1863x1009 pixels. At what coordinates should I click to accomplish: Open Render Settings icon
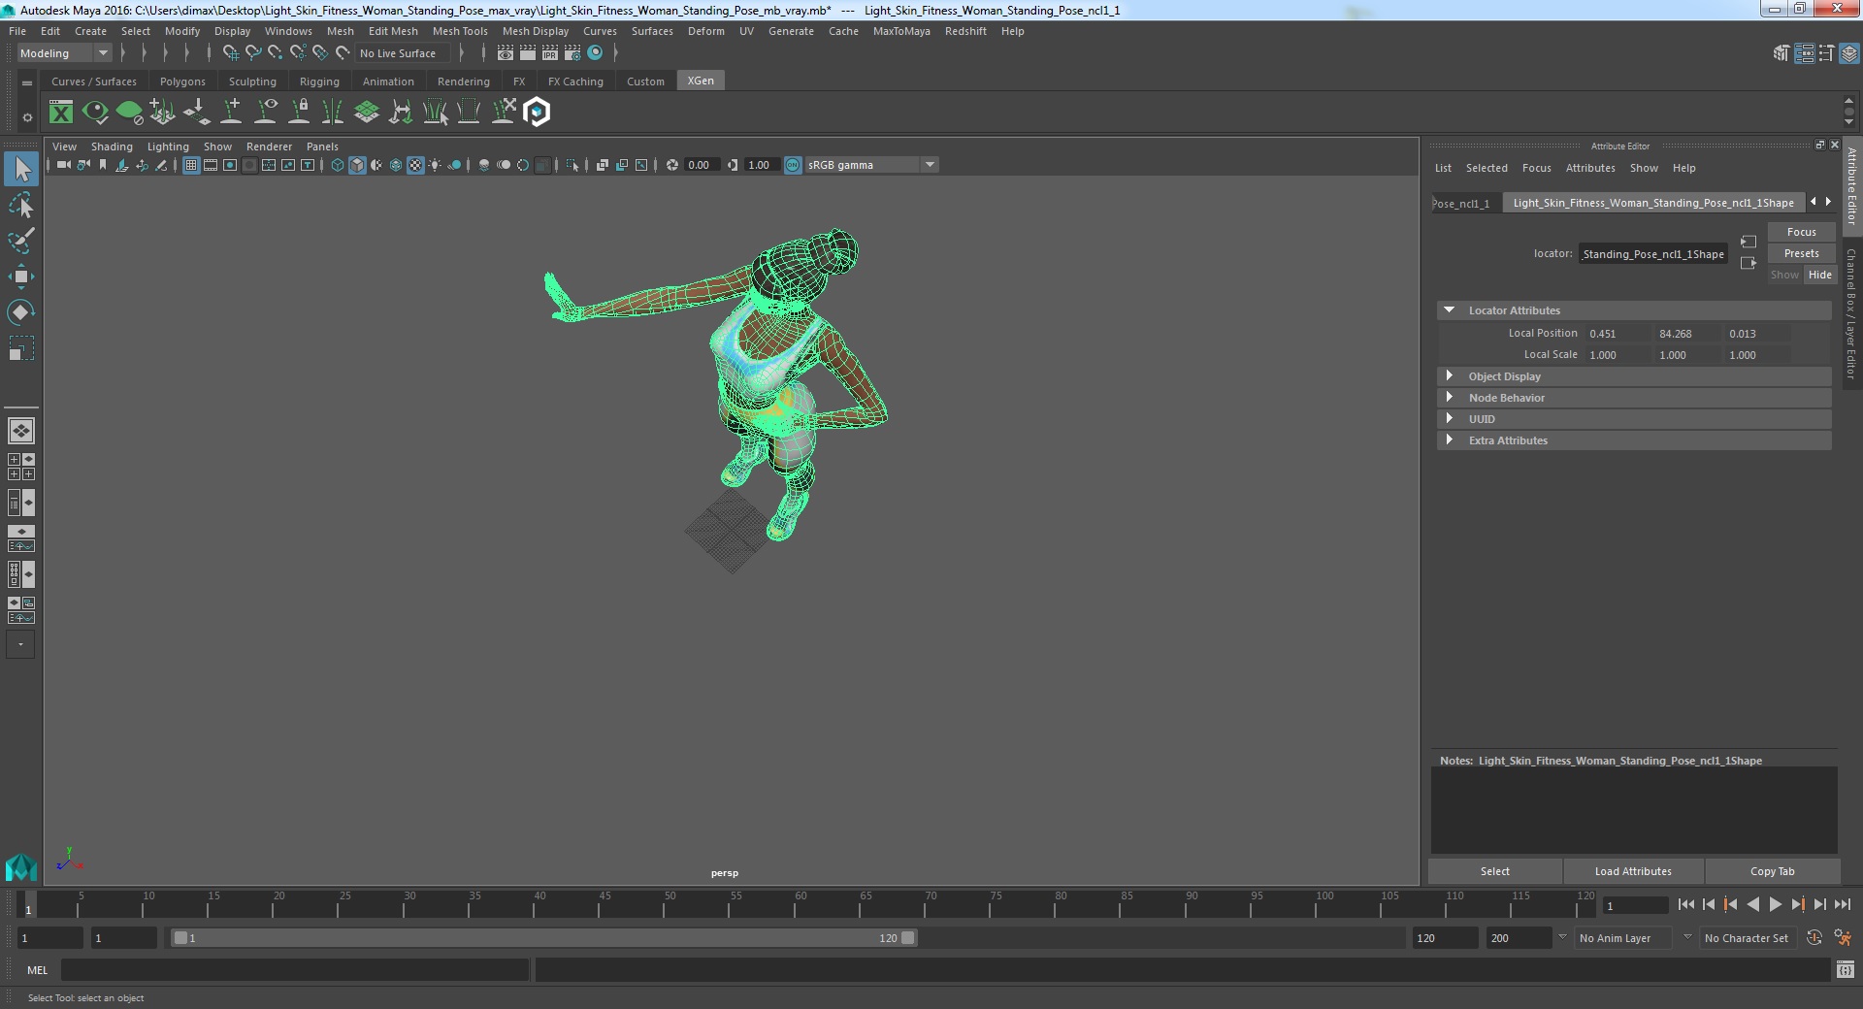point(572,53)
